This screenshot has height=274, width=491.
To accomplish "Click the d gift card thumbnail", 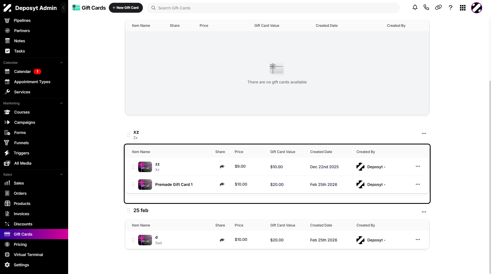I will click(x=145, y=240).
